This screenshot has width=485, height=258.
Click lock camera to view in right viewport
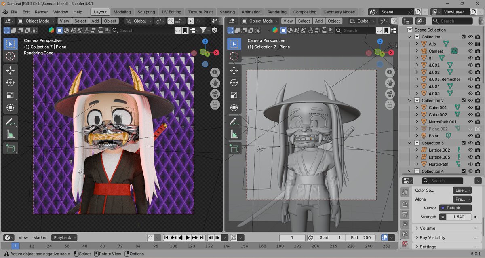390,105
